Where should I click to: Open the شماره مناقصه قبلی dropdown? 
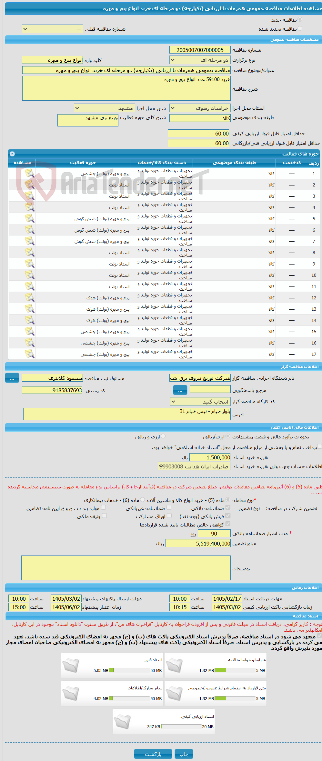point(53,29)
